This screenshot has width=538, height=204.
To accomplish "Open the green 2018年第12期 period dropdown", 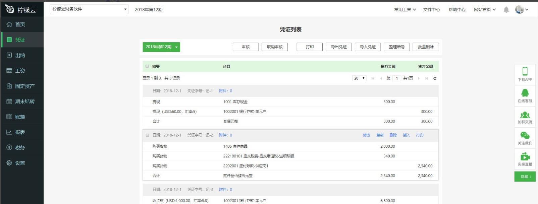I will (161, 47).
